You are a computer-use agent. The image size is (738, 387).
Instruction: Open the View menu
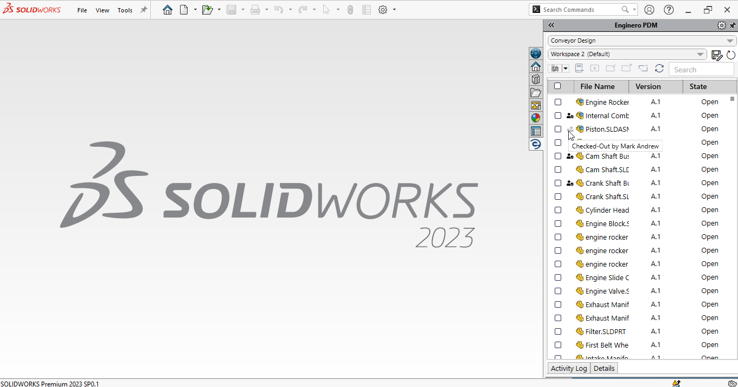[x=102, y=10]
